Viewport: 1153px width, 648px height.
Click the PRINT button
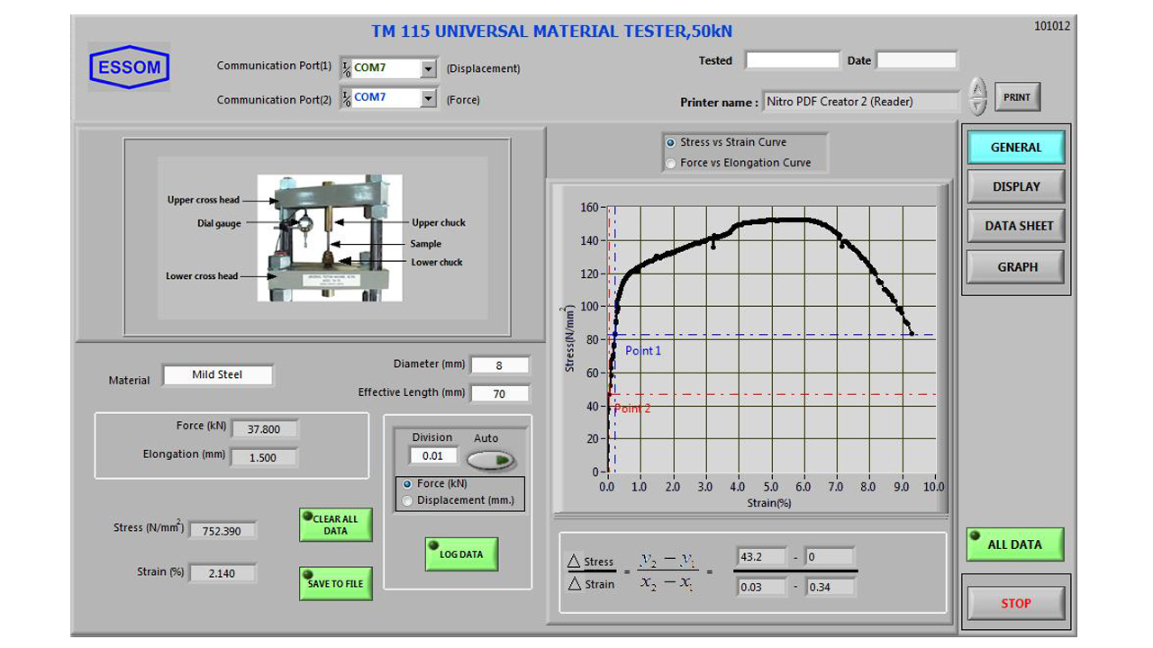coord(1017,97)
